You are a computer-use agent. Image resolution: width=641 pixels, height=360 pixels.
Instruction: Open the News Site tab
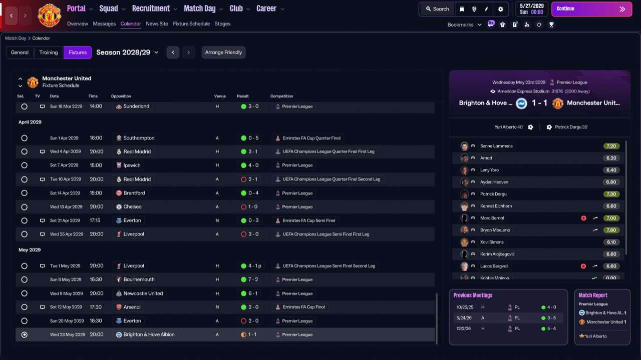(x=157, y=23)
